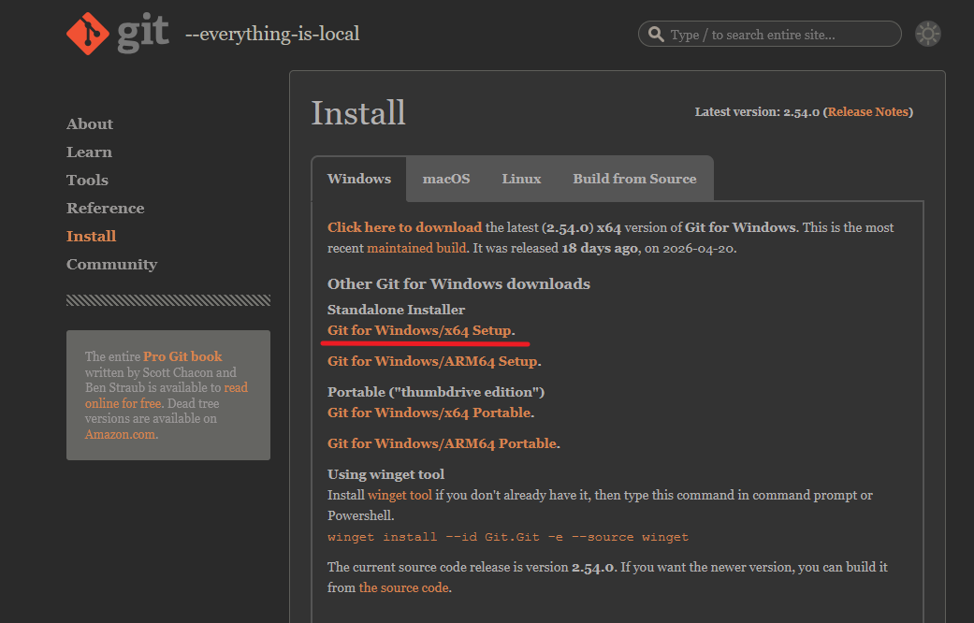Click the 'read online for free' link

click(167, 395)
